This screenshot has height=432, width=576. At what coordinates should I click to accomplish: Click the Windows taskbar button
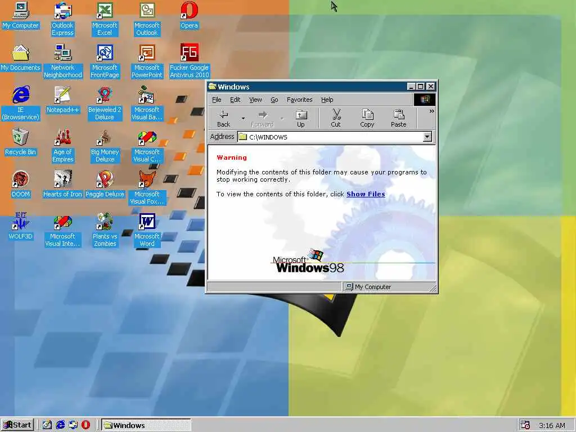[x=146, y=425]
